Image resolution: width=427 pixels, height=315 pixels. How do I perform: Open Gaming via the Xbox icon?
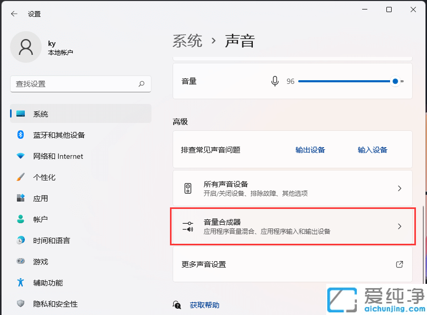tap(20, 261)
